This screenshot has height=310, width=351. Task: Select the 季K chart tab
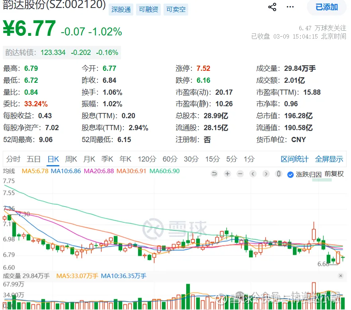[x=107, y=159]
